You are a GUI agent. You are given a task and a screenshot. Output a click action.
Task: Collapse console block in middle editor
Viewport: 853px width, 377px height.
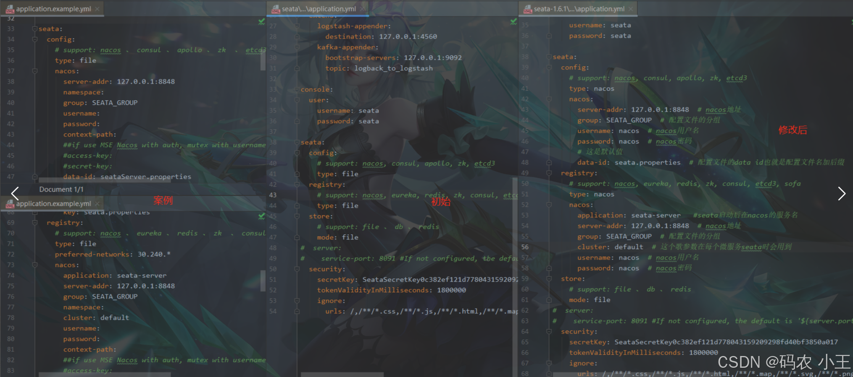pyautogui.click(x=297, y=89)
